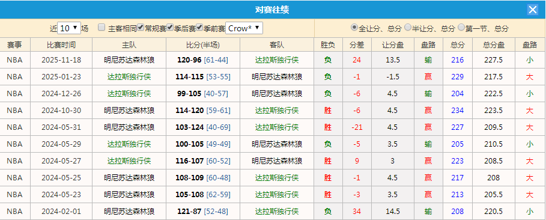Click handicap value -1.5

[393, 77]
